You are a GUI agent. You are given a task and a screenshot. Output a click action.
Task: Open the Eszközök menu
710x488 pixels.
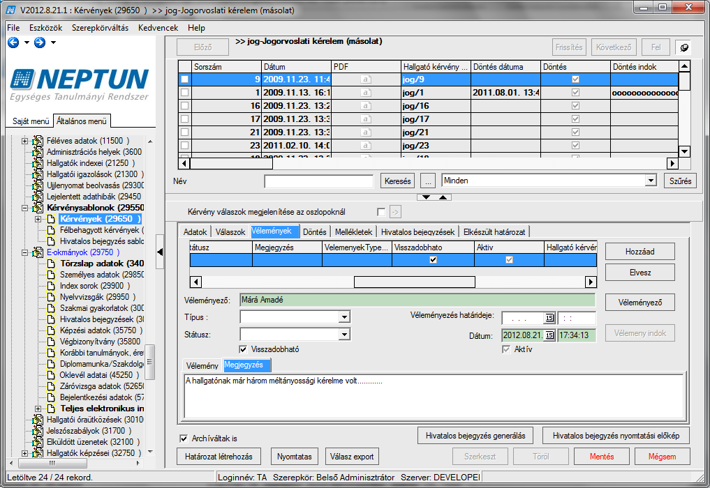point(46,28)
